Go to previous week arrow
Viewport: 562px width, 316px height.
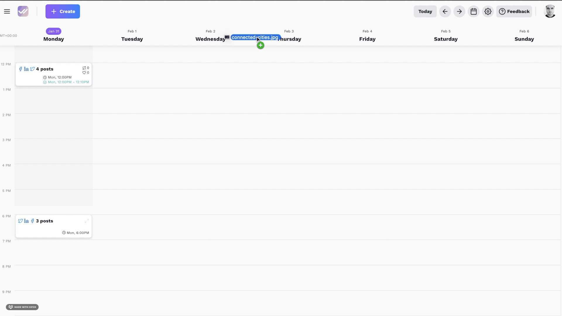[x=445, y=11]
